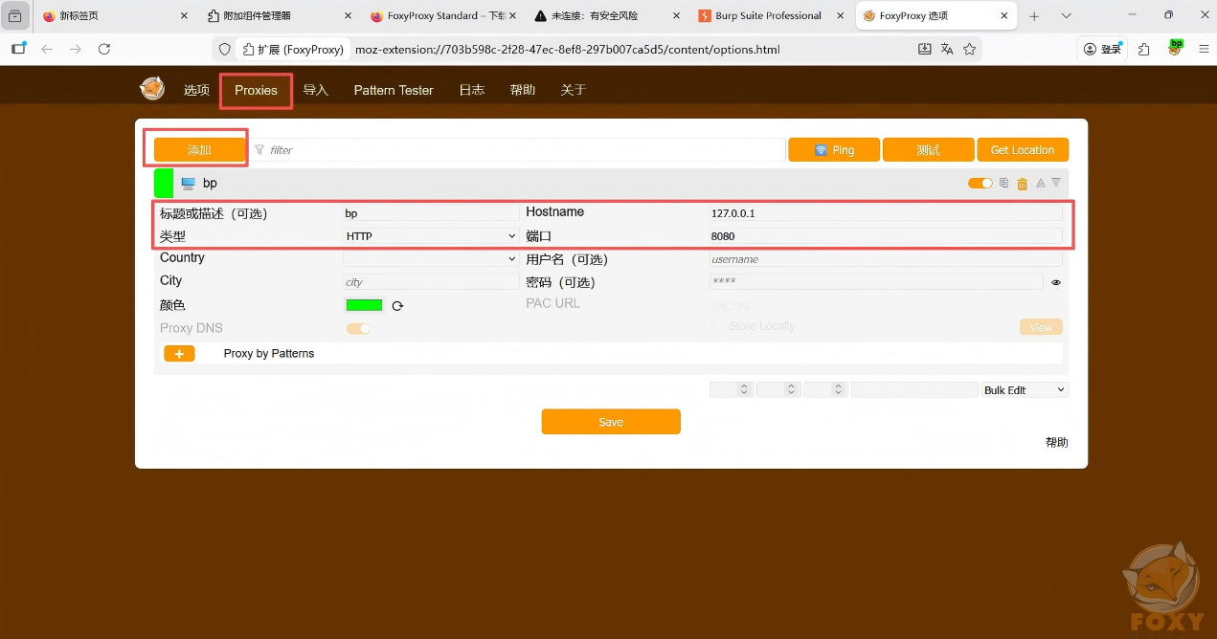Click the second stepper field below patterns

[x=778, y=390]
